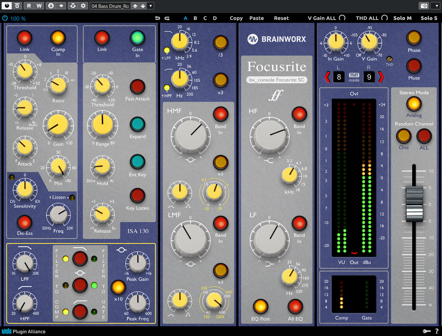Load next preset with down arrow
The image size is (442, 336).
143,6
